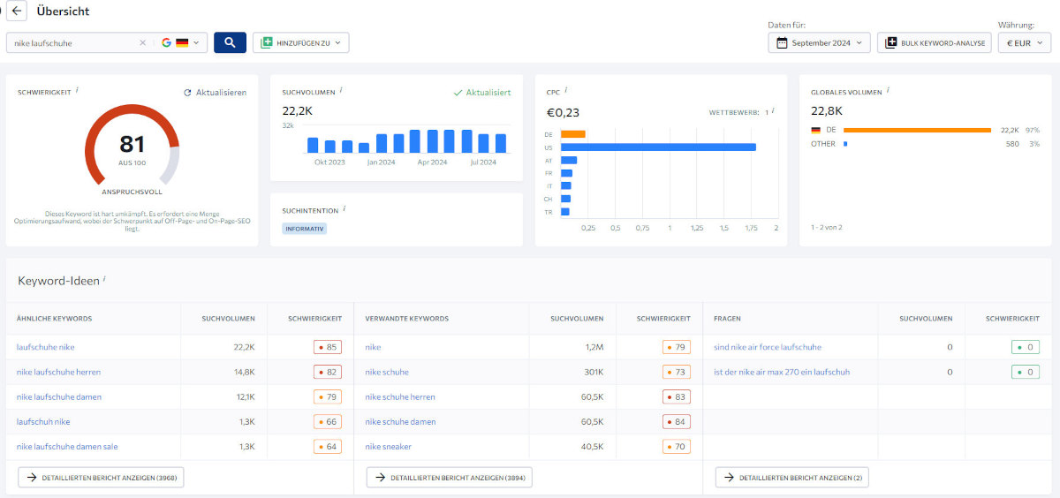Go back using the arrow button
Viewport: 1060px width, 498px height.
[18, 11]
